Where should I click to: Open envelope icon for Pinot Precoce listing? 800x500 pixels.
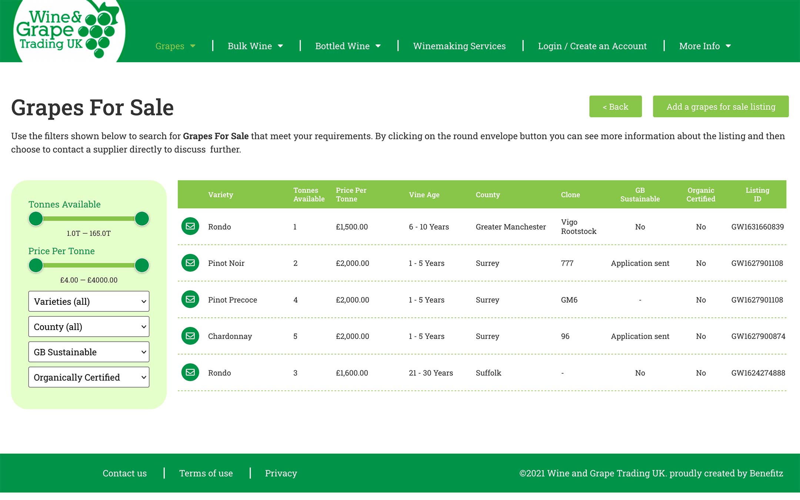[x=190, y=299]
